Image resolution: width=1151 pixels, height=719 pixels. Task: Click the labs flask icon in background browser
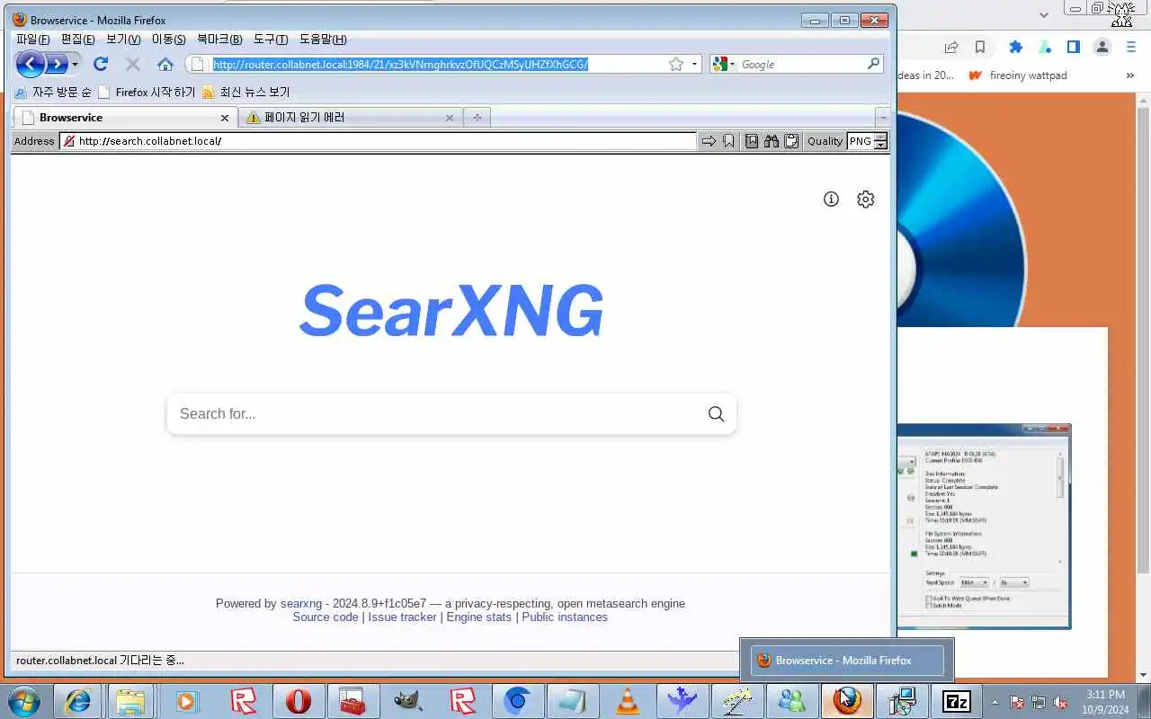point(1044,47)
